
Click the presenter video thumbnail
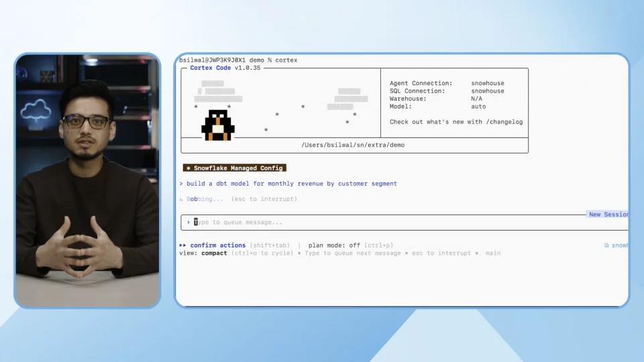(x=87, y=180)
